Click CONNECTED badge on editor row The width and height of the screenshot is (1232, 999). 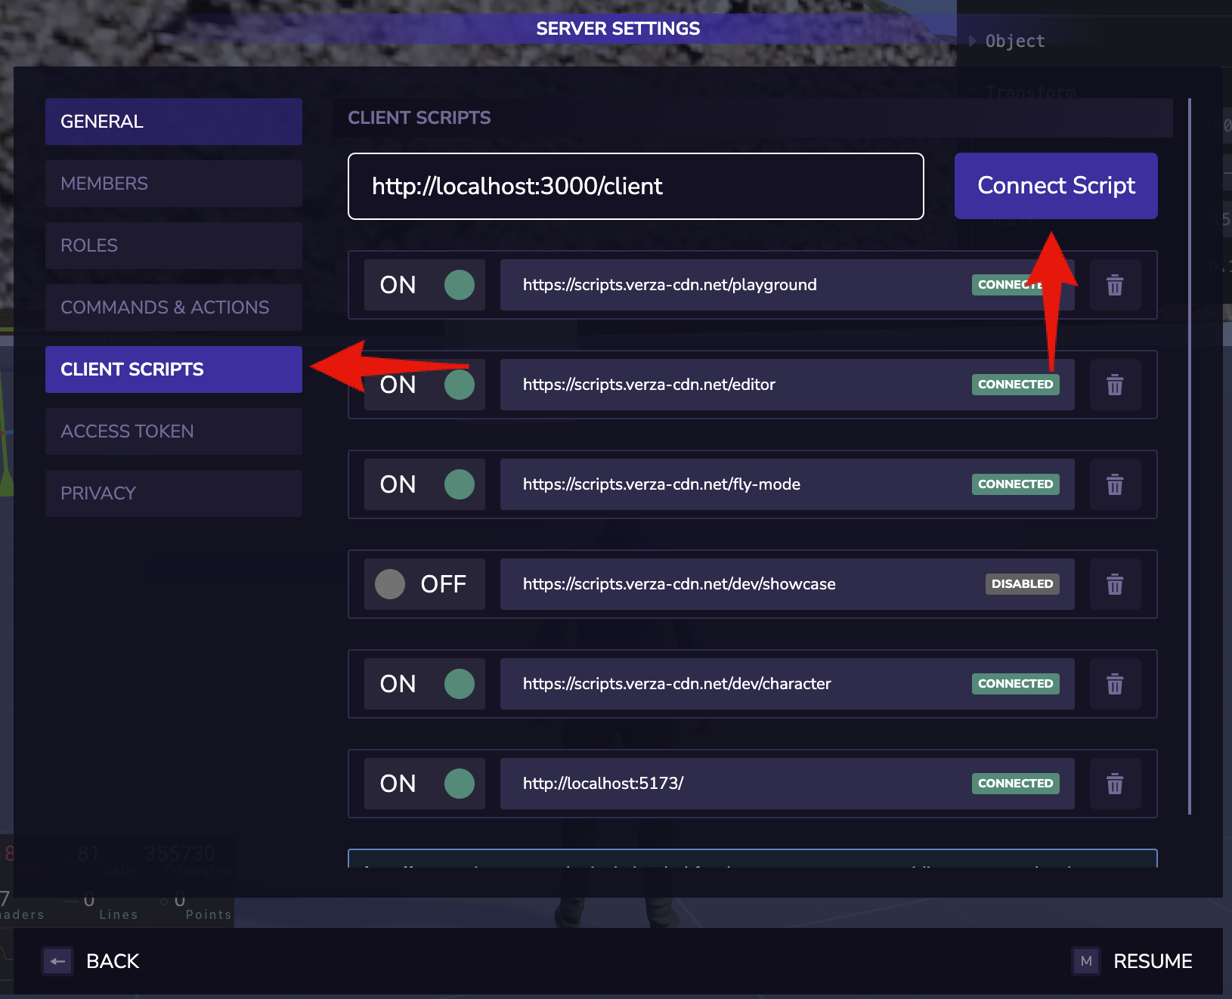tap(1015, 385)
